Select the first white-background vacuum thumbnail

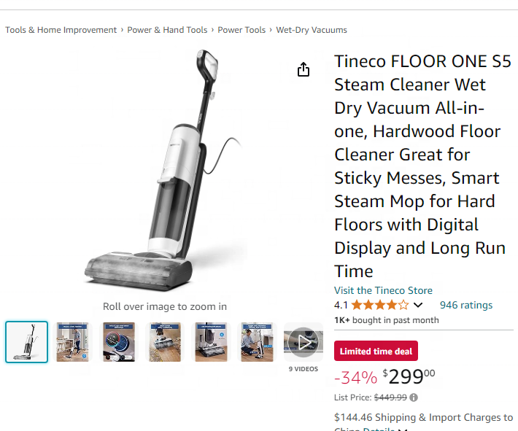(26, 342)
